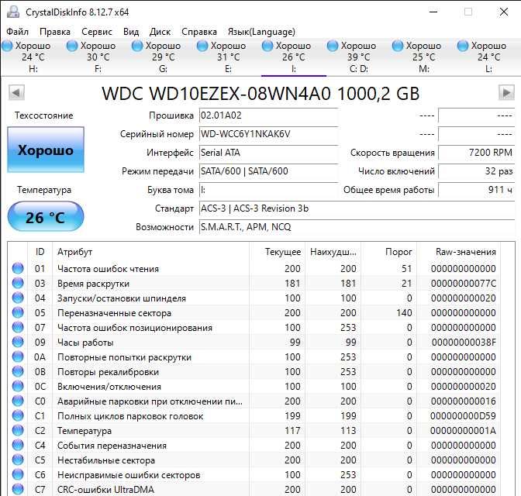This screenshot has height=496, width=521.
Task: Click the 26 °C temperature button
Action: [x=46, y=216]
